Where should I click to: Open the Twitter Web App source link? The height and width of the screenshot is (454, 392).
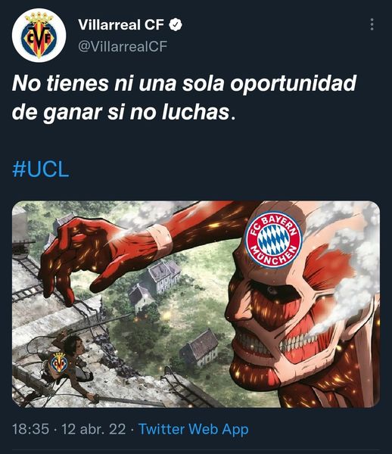click(194, 429)
